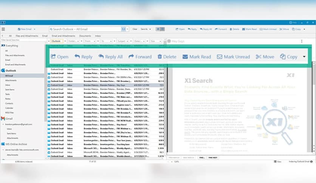Screen dimensions: 316x183
Task: Select Tasks under Outlook
Action: click(8, 94)
